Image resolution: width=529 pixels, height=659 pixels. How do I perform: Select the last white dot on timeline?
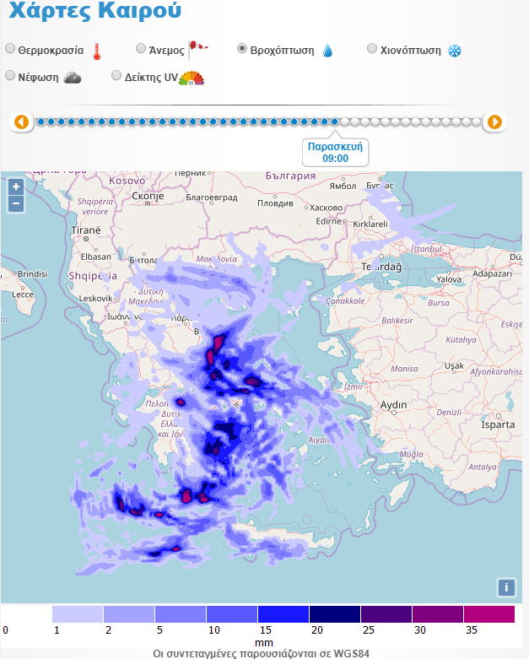tap(477, 122)
